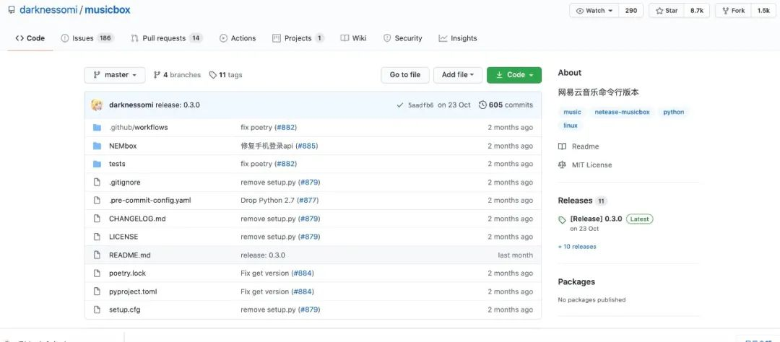780x342 pixels.
Task: View the 4 branches link
Action: tap(177, 75)
